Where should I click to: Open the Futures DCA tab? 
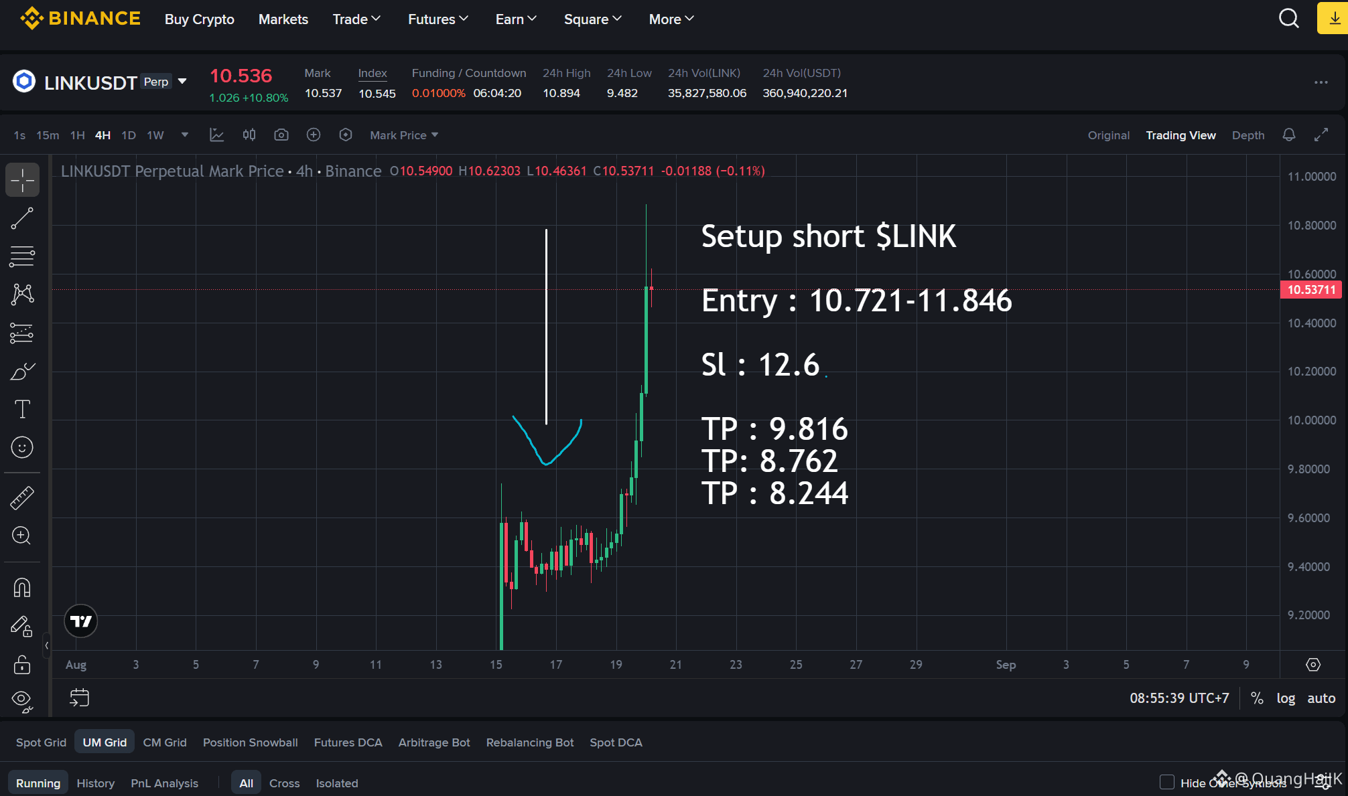tap(348, 742)
